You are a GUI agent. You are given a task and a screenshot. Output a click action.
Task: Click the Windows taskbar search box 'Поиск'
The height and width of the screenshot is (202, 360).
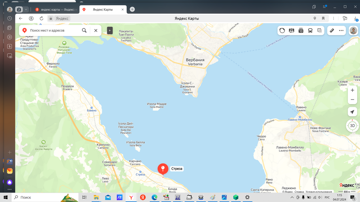45,197
